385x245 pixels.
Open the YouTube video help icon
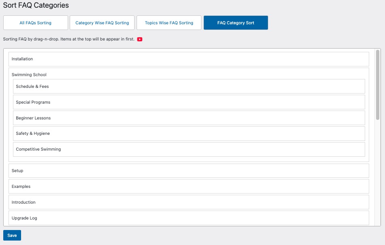(x=140, y=39)
